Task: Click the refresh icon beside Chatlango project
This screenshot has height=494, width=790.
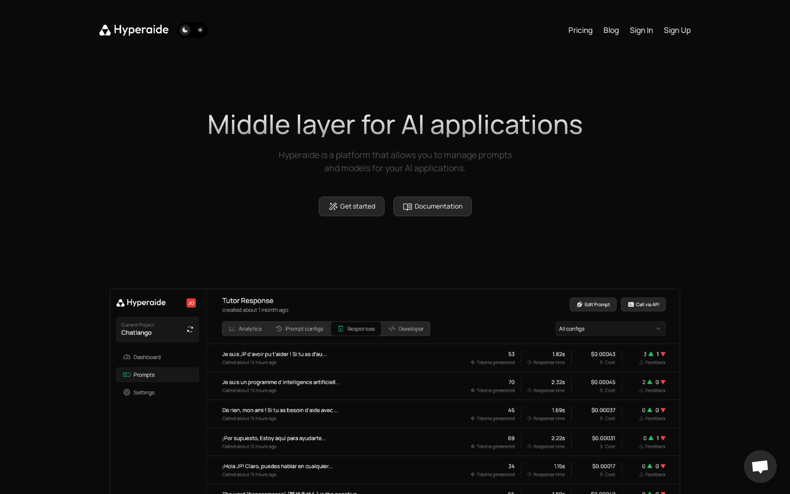Action: tap(190, 329)
